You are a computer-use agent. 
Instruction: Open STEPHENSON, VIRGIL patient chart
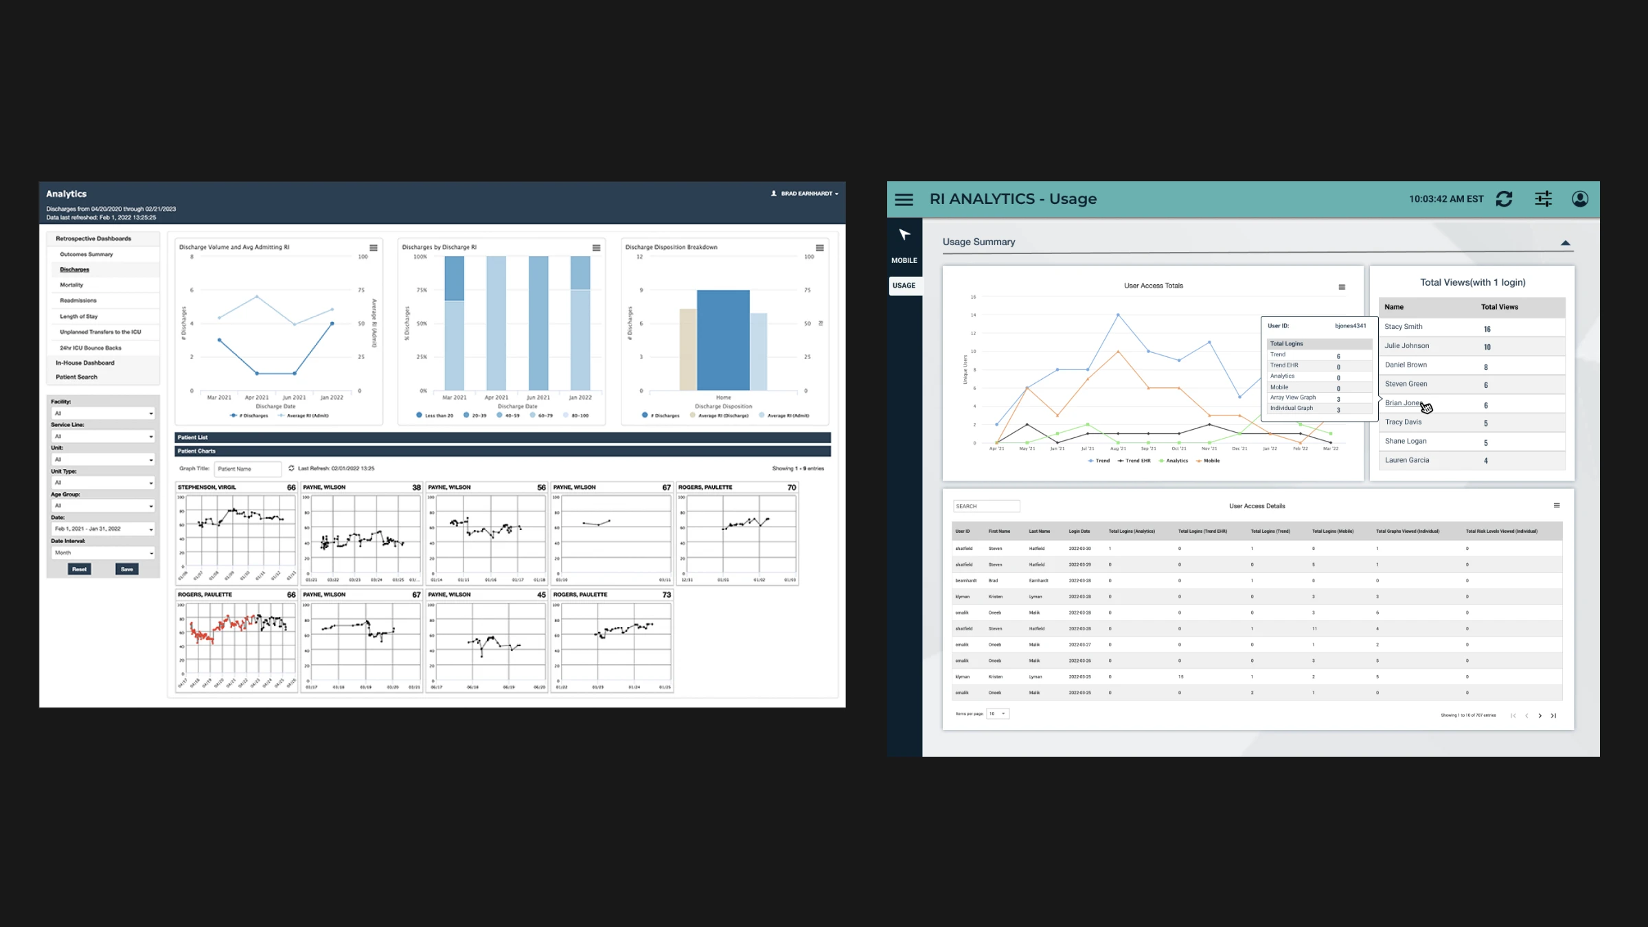point(236,533)
